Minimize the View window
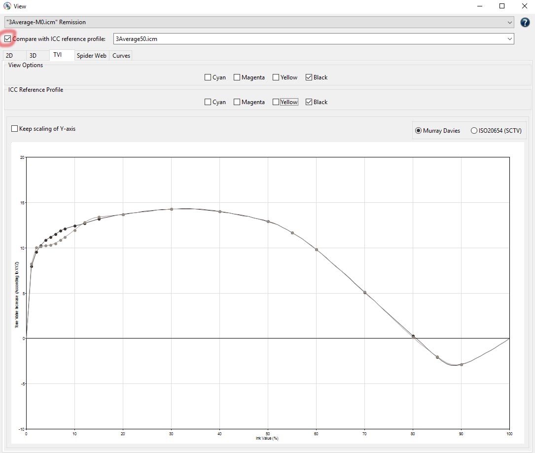This screenshot has width=535, height=453. coord(480,6)
